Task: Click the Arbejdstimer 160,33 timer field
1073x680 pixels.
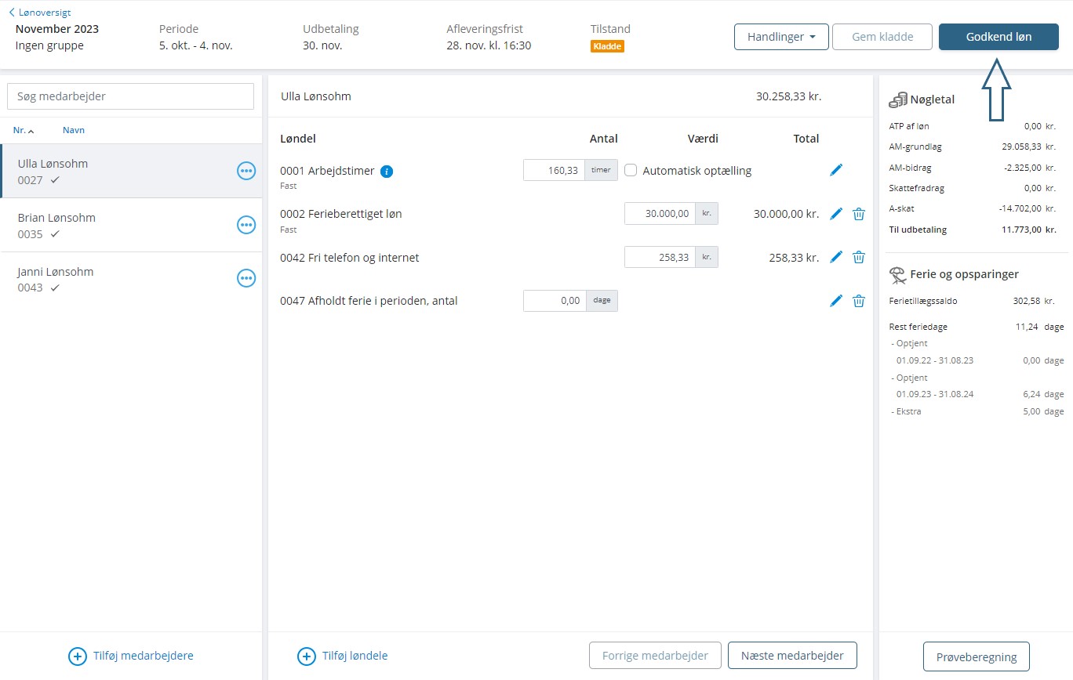Action: [554, 170]
